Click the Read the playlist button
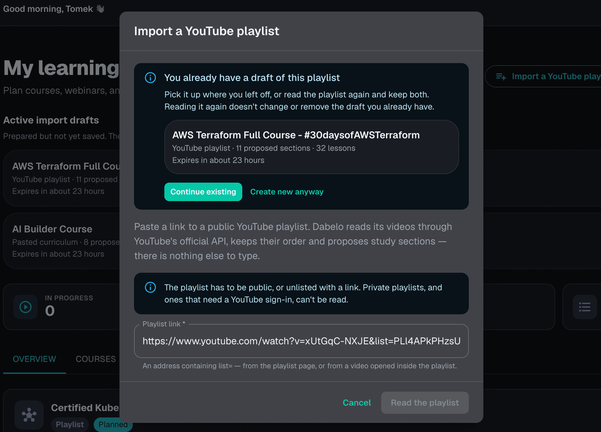 click(x=425, y=403)
